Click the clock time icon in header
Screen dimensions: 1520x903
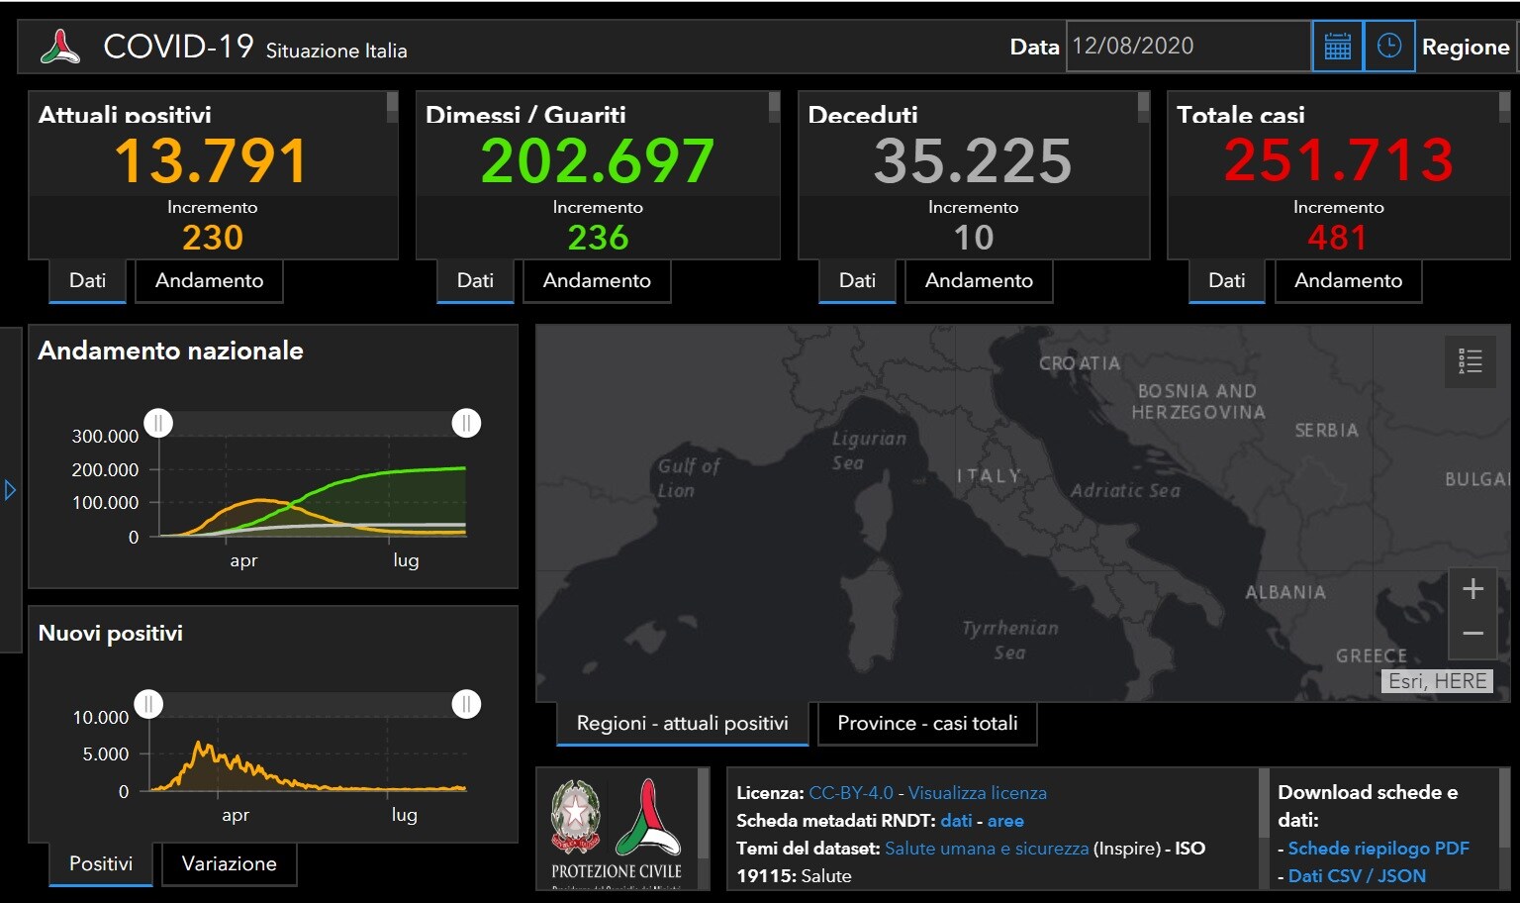coord(1389,46)
